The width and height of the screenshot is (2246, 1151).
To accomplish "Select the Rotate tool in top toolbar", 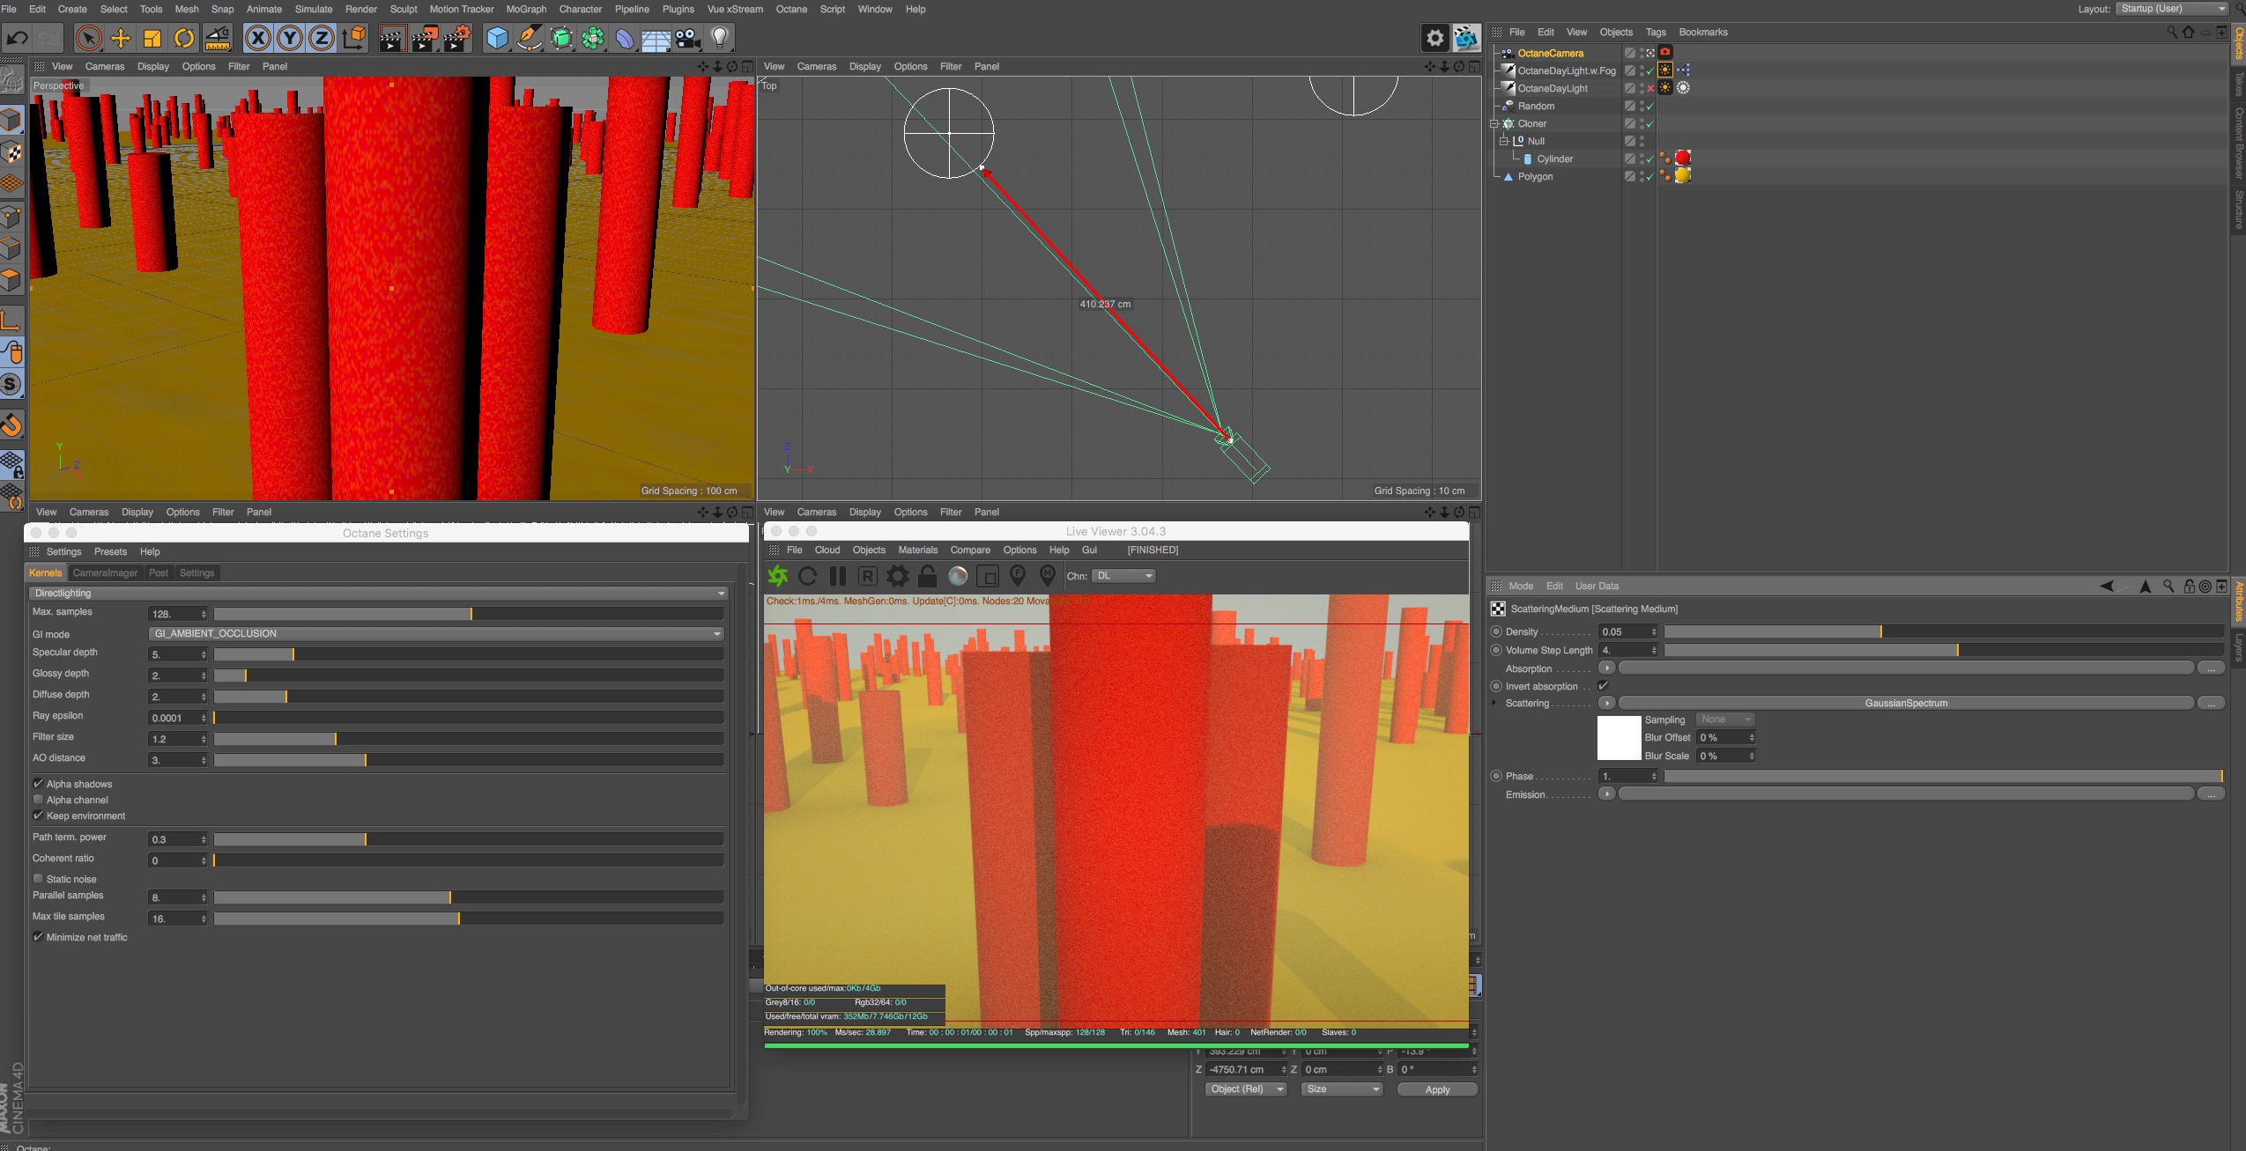I will (x=184, y=38).
